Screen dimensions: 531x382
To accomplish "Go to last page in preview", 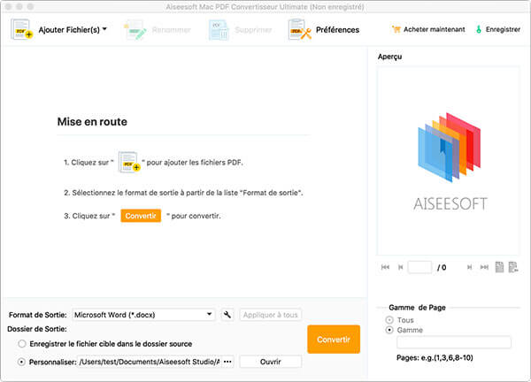I will point(484,267).
